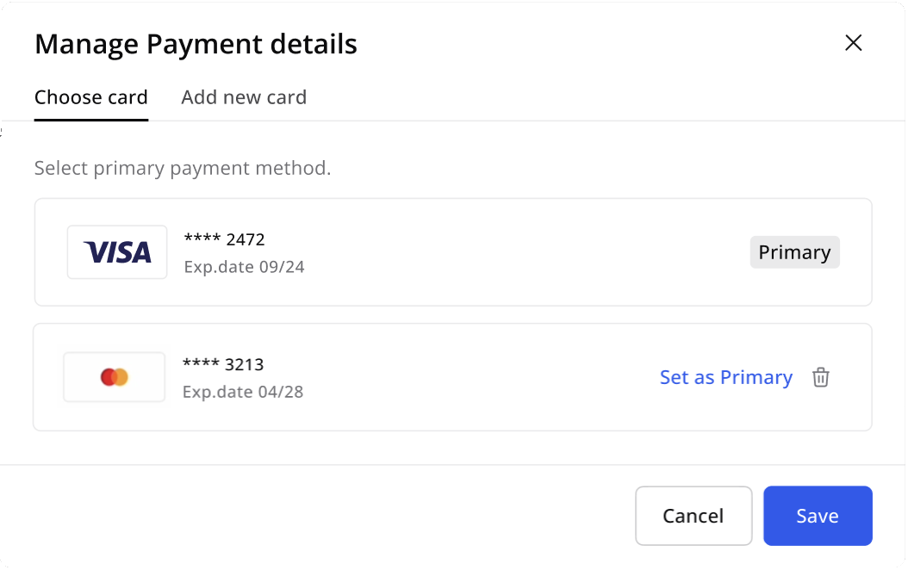
Task: Set card 3213 as Primary
Action: click(725, 377)
